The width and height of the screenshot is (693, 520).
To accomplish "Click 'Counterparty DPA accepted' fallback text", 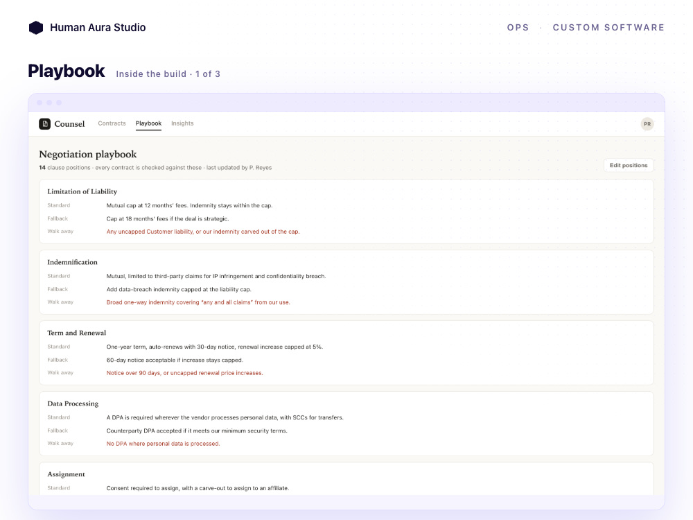I will tap(197, 431).
